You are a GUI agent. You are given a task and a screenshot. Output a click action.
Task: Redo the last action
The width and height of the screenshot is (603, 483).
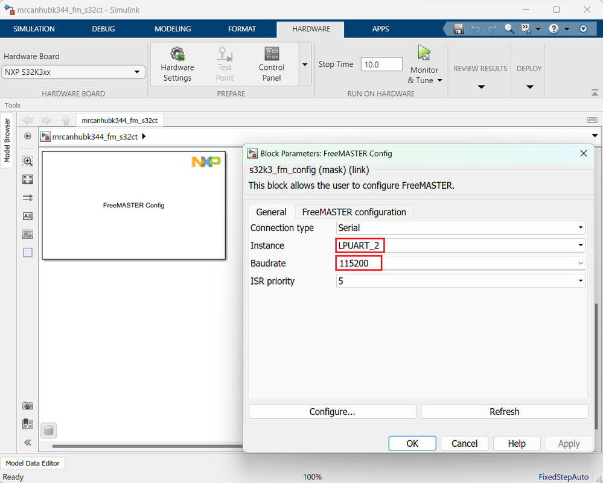pyautogui.click(x=493, y=29)
